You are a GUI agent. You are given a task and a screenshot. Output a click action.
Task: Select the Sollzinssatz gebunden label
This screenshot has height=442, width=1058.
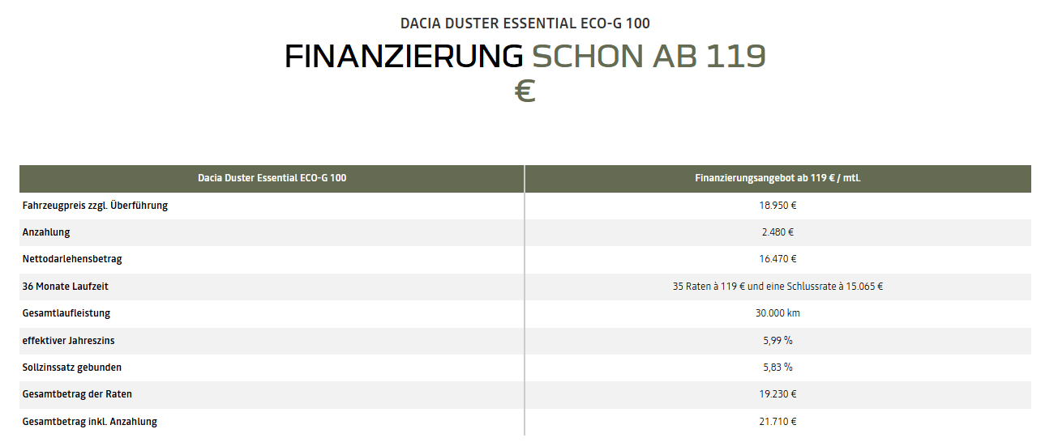click(72, 368)
